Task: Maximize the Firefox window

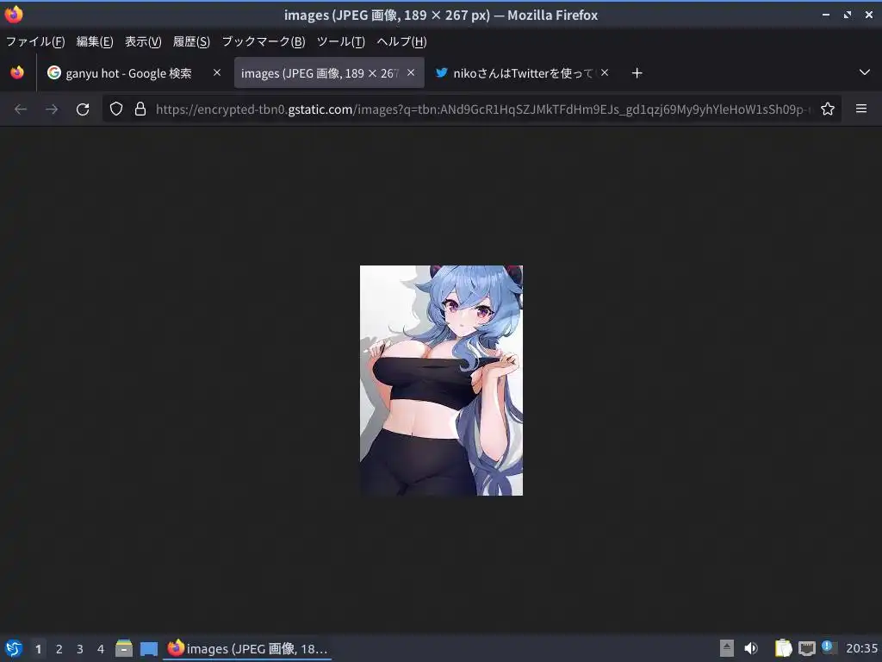Action: tap(848, 15)
